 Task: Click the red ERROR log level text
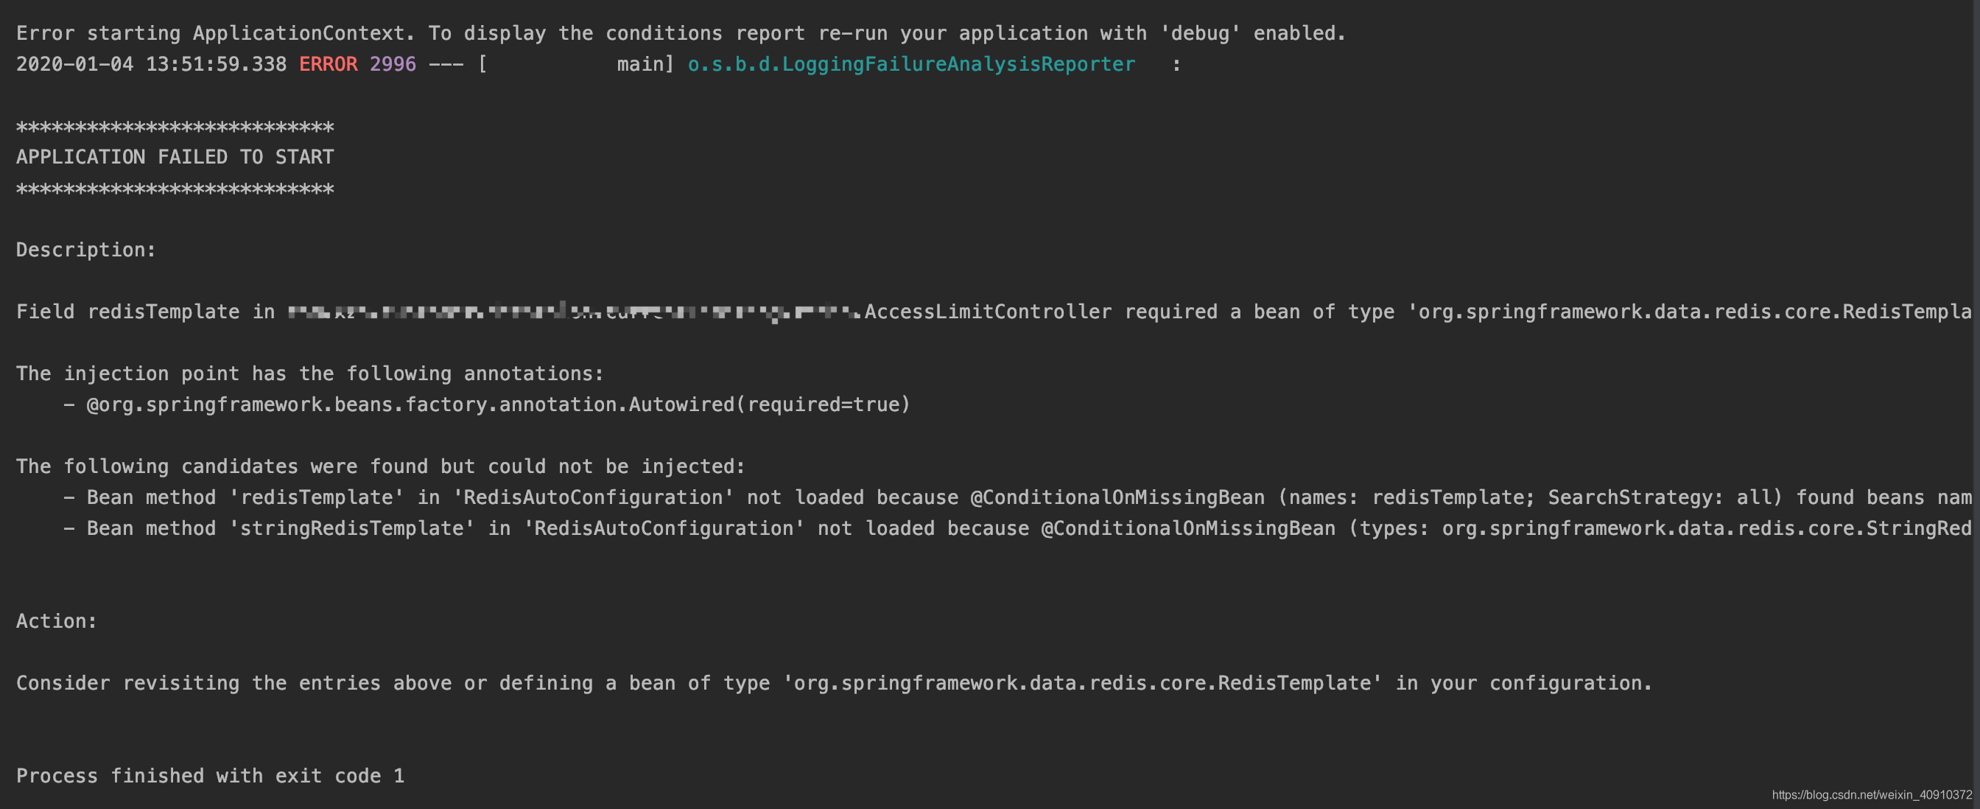pos(329,65)
